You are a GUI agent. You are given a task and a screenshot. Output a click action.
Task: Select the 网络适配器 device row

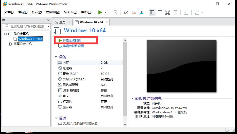90,85
